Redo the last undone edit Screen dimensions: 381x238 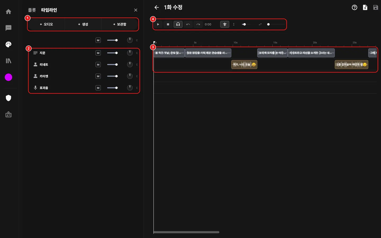coord(198,24)
